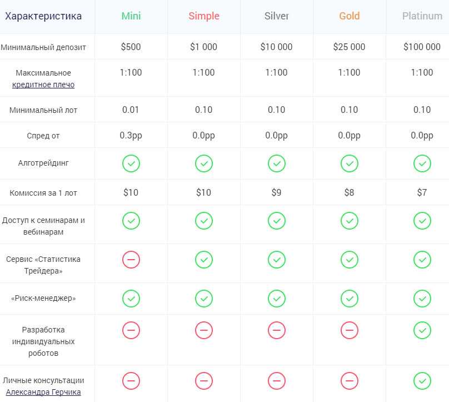Open the Александра Герчика link
The height and width of the screenshot is (402, 449).
[43, 392]
